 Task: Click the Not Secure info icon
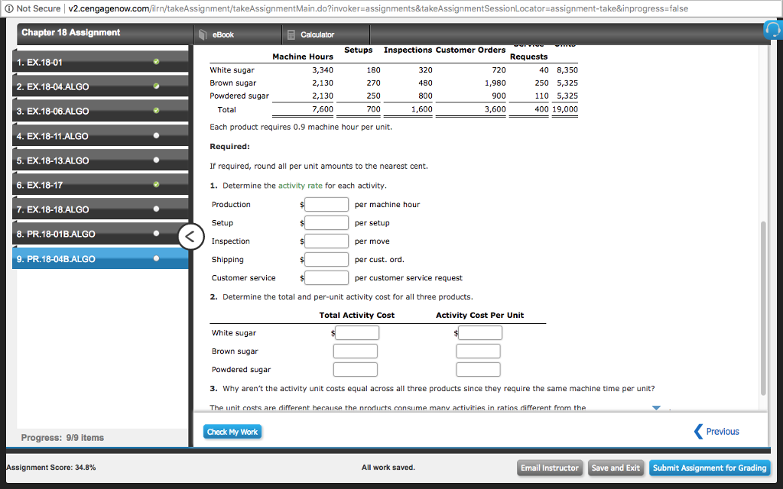pos(8,8)
